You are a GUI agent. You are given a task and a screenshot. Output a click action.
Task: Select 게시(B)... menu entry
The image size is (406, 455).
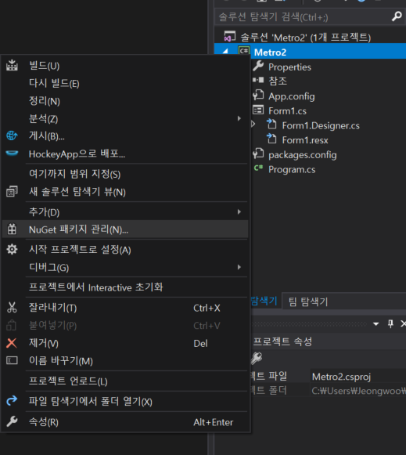(x=124, y=135)
